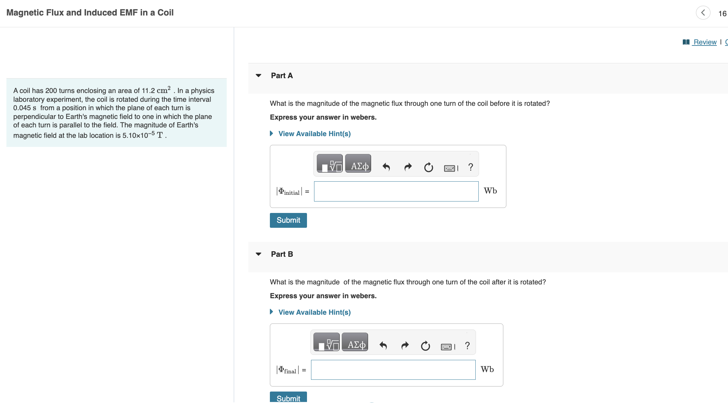Undo last entry in Part B toolbar
728x403 pixels.
coord(383,345)
